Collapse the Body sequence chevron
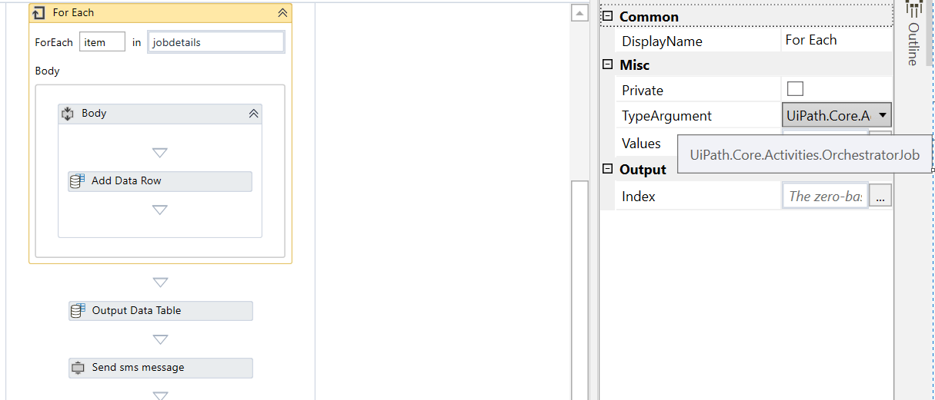935x400 pixels. [x=253, y=114]
